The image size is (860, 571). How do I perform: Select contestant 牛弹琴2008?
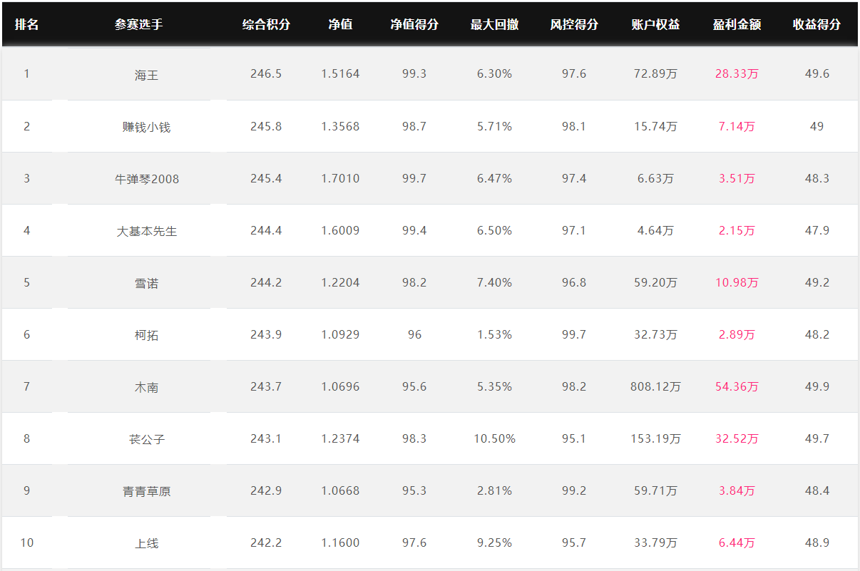pos(146,179)
